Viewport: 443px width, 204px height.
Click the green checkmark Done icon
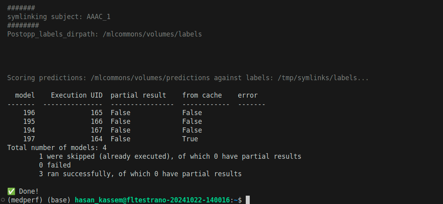(11, 192)
